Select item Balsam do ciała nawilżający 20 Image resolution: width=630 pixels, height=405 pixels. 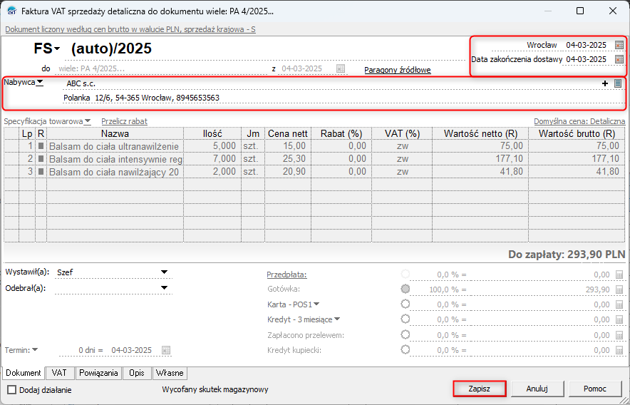[x=115, y=172]
